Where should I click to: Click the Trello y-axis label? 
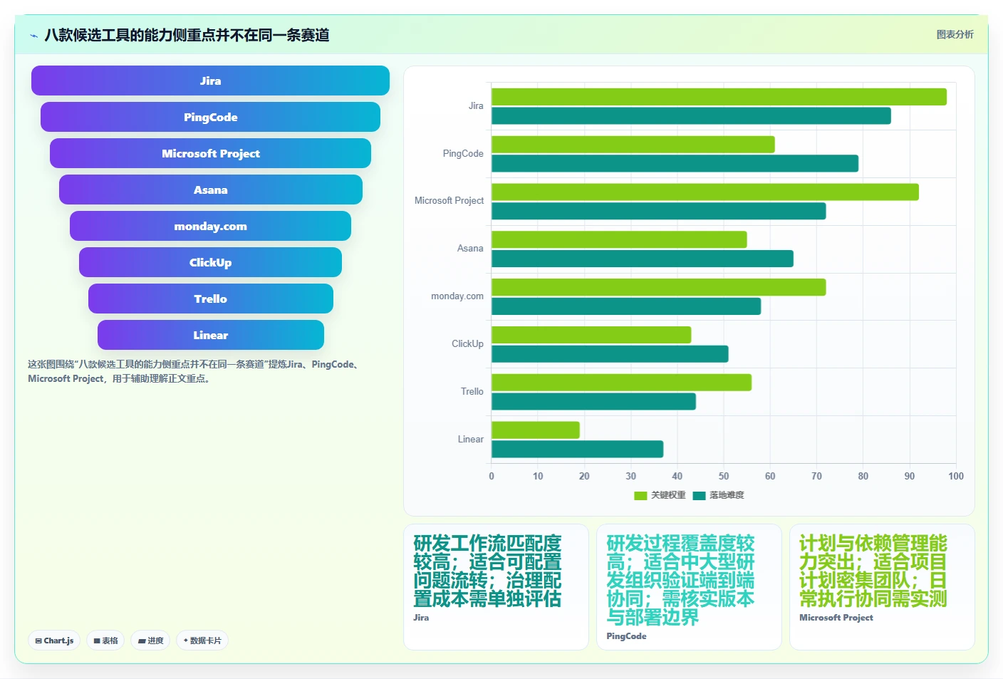tap(472, 392)
